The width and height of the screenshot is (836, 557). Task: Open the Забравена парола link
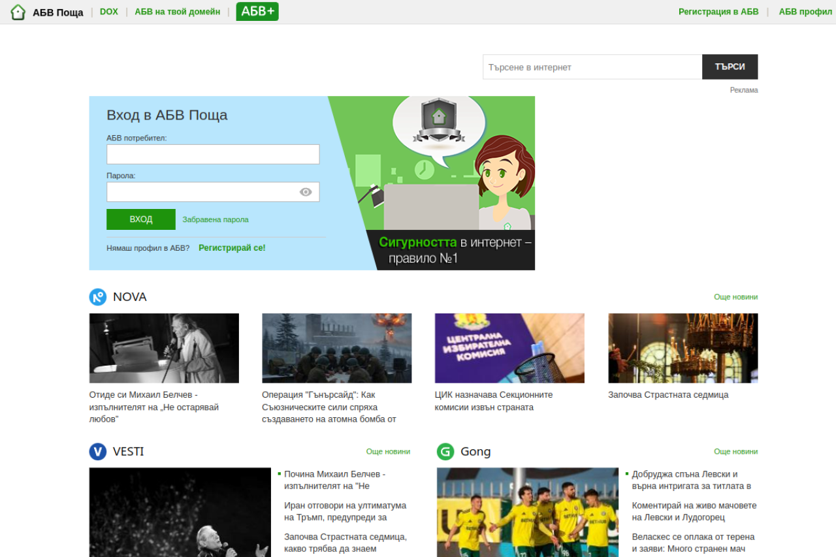coord(216,219)
